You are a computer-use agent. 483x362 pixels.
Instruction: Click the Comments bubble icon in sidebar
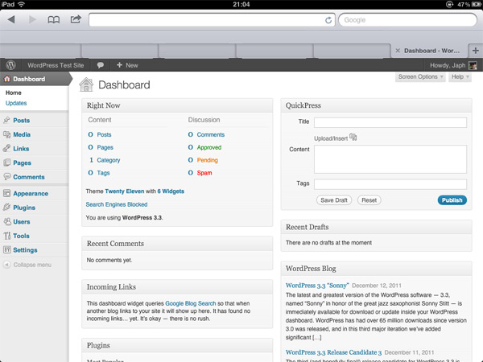pyautogui.click(x=6, y=177)
